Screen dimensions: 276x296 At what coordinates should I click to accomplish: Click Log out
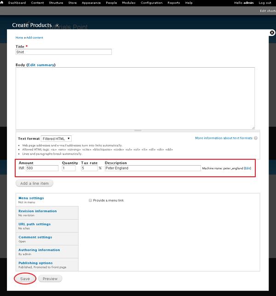pos(265,3)
